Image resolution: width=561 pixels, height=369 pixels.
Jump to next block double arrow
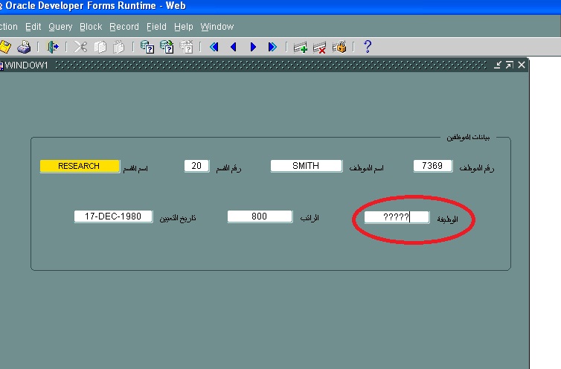(x=272, y=47)
